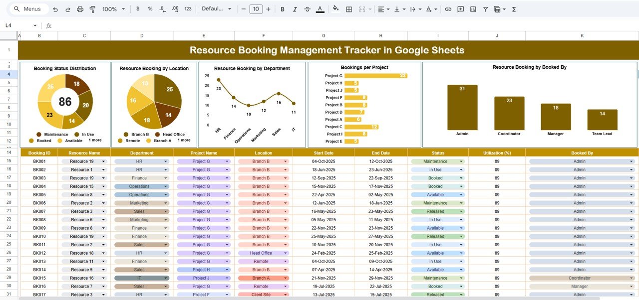639x300 pixels.
Task: Select the paint format tool
Action: (92, 9)
